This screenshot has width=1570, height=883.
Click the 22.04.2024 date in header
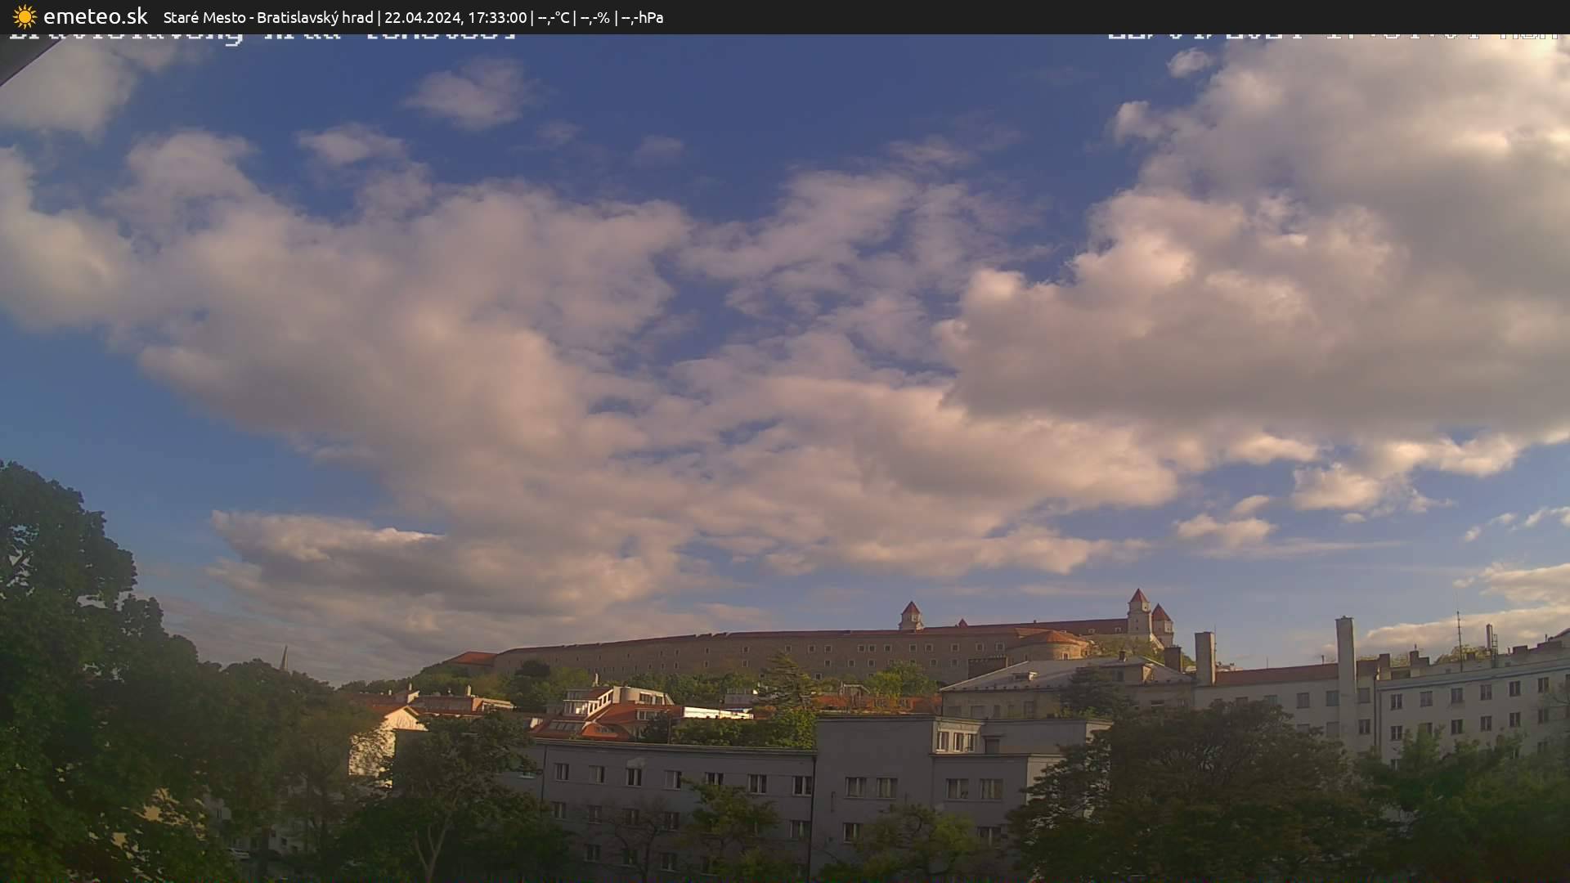coord(422,17)
